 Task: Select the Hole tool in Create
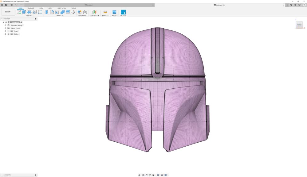pyautogui.click(x=35, y=12)
